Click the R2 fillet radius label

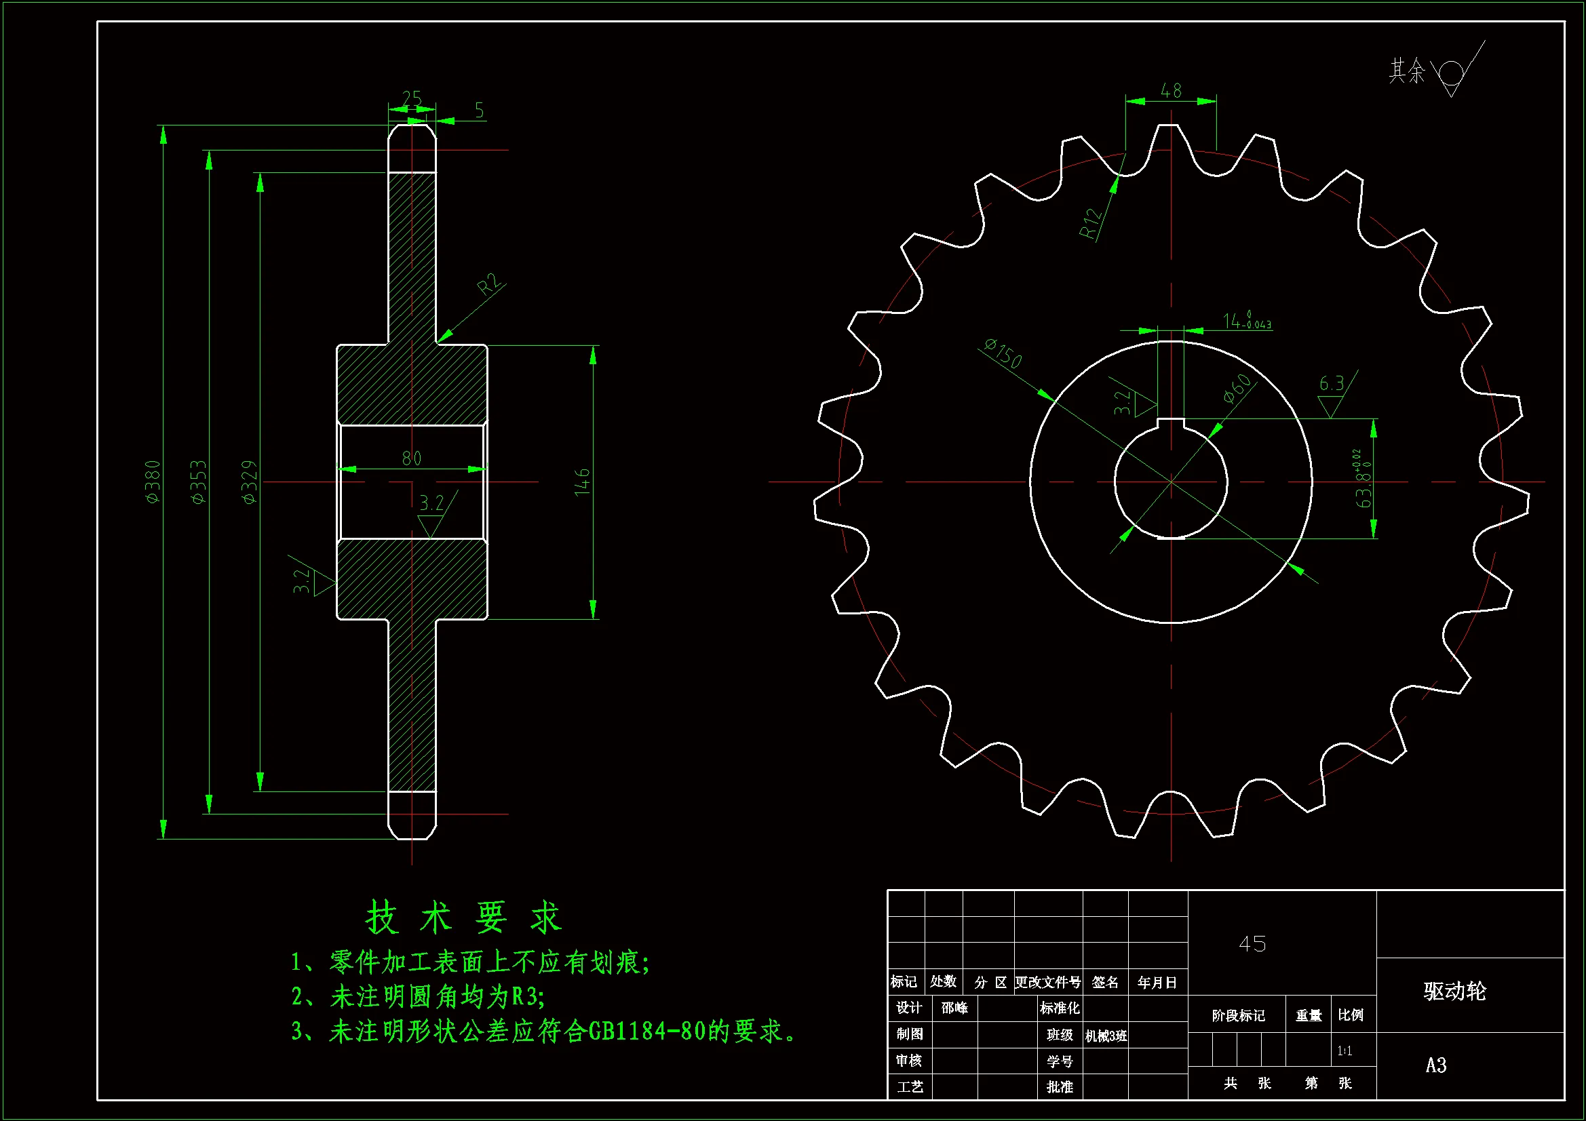[489, 284]
